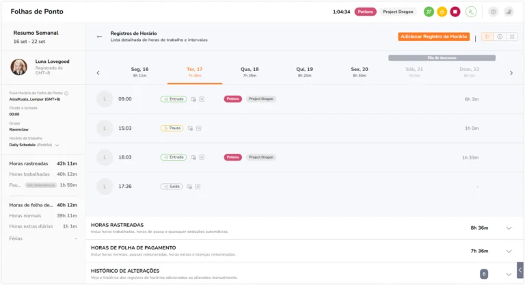Click the L avatar on the 09:00 row

[105, 99]
